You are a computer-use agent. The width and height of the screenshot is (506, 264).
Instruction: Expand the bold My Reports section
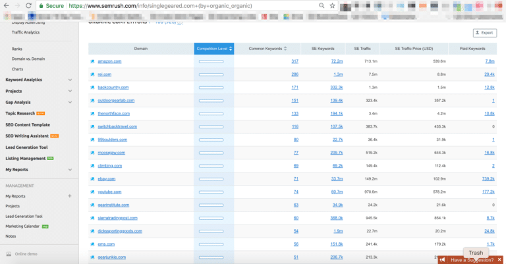(70, 170)
